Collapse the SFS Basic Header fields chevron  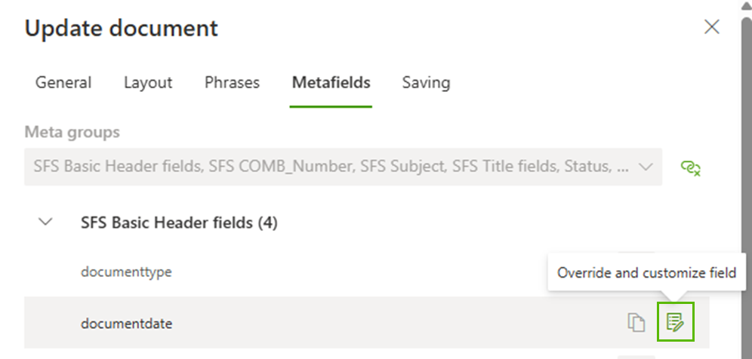coord(46,222)
